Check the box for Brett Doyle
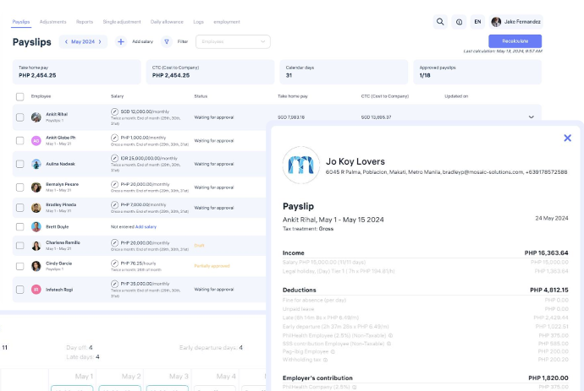 (19, 227)
